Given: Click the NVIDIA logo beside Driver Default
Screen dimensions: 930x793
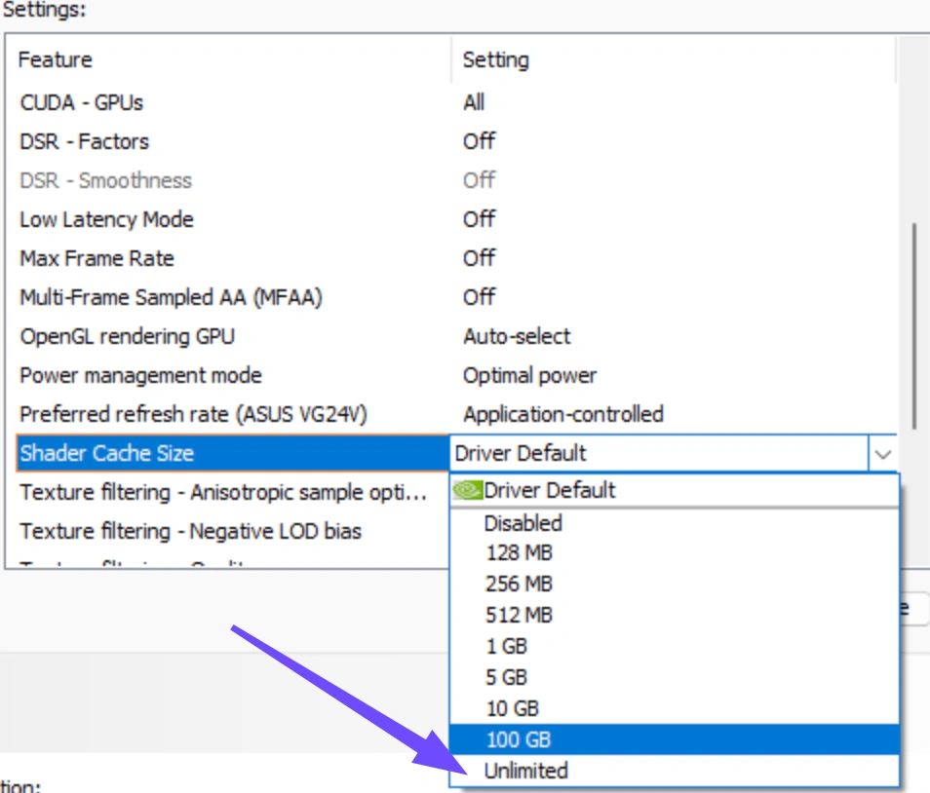Looking at the screenshot, I should (467, 490).
